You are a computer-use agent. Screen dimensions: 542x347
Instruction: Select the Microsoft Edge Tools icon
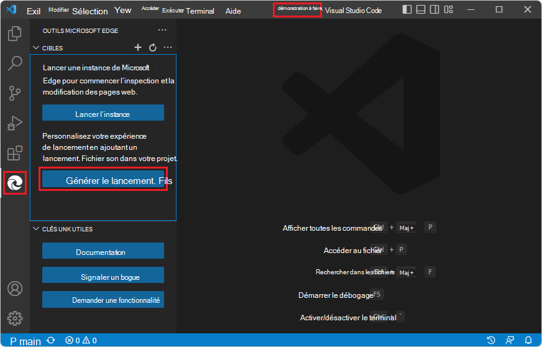click(x=15, y=183)
